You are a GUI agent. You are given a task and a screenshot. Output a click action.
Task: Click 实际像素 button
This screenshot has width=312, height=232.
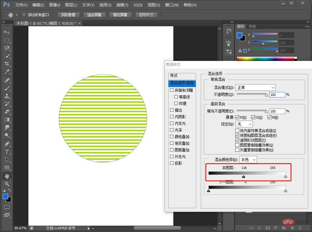coord(68,15)
